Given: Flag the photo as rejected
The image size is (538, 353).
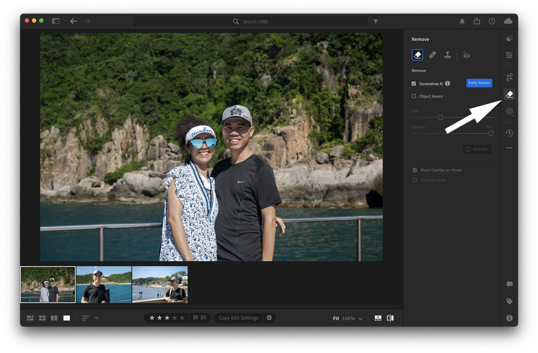Looking at the screenshot, I should (x=203, y=318).
